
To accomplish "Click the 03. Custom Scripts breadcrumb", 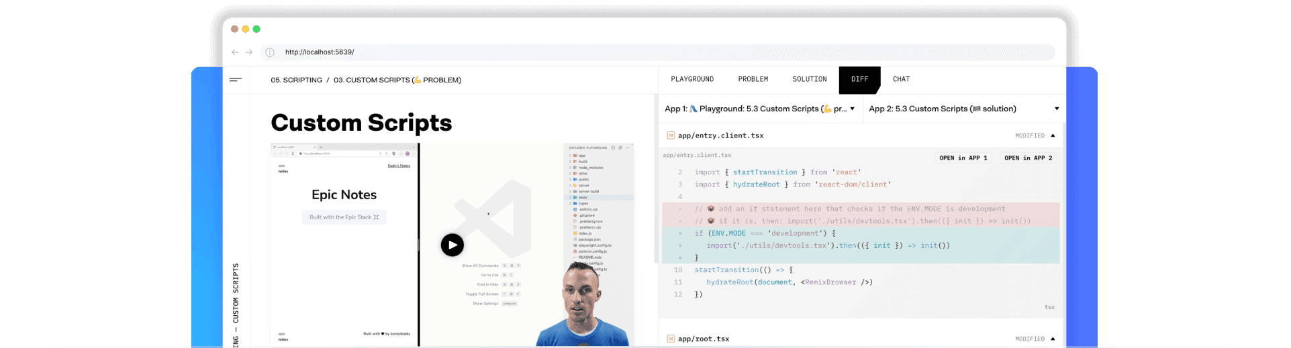I will pos(397,80).
